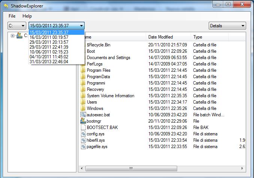This screenshot has height=178, width=254.
Task: Sort by the Type column header
Action: [x=210, y=37]
